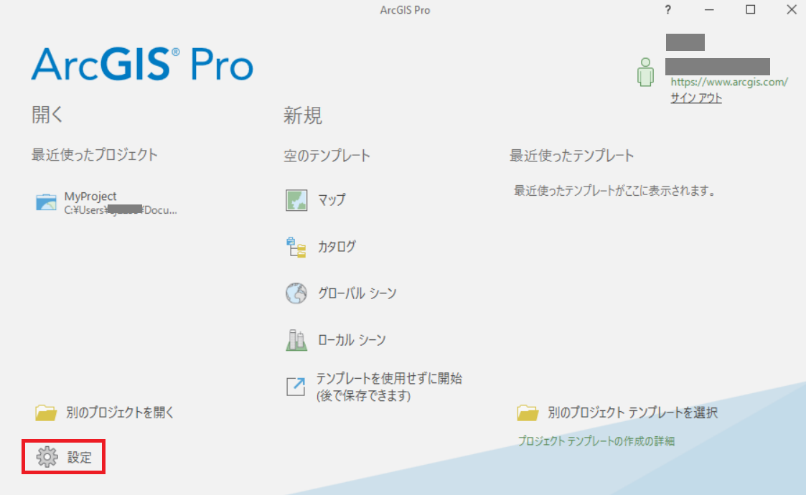
Task: Select the Catalog template icon
Action: 296,247
